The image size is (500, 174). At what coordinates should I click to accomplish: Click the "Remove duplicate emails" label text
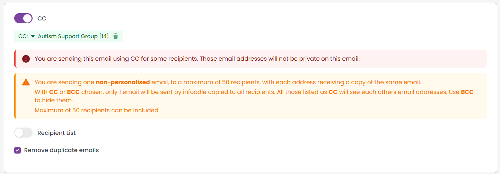click(61, 150)
